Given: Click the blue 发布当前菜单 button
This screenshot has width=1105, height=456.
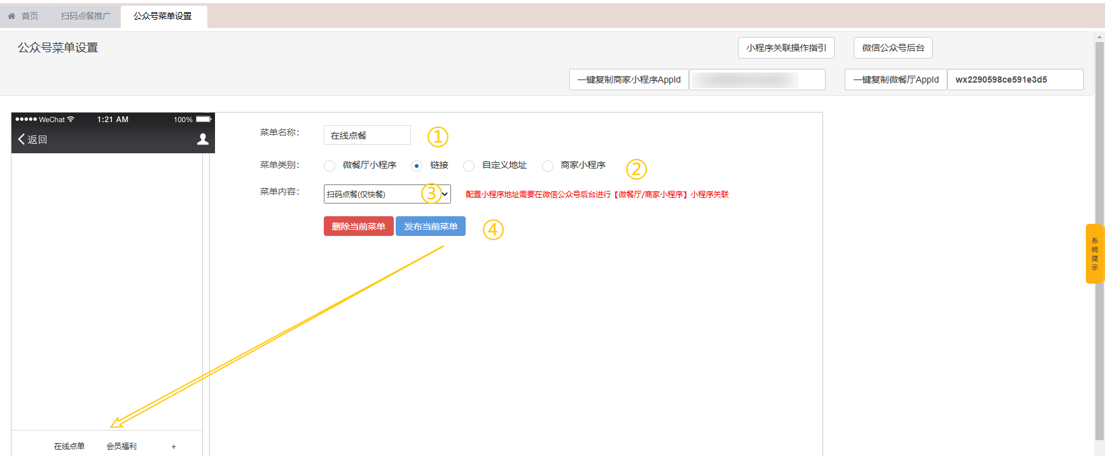Looking at the screenshot, I should [431, 226].
